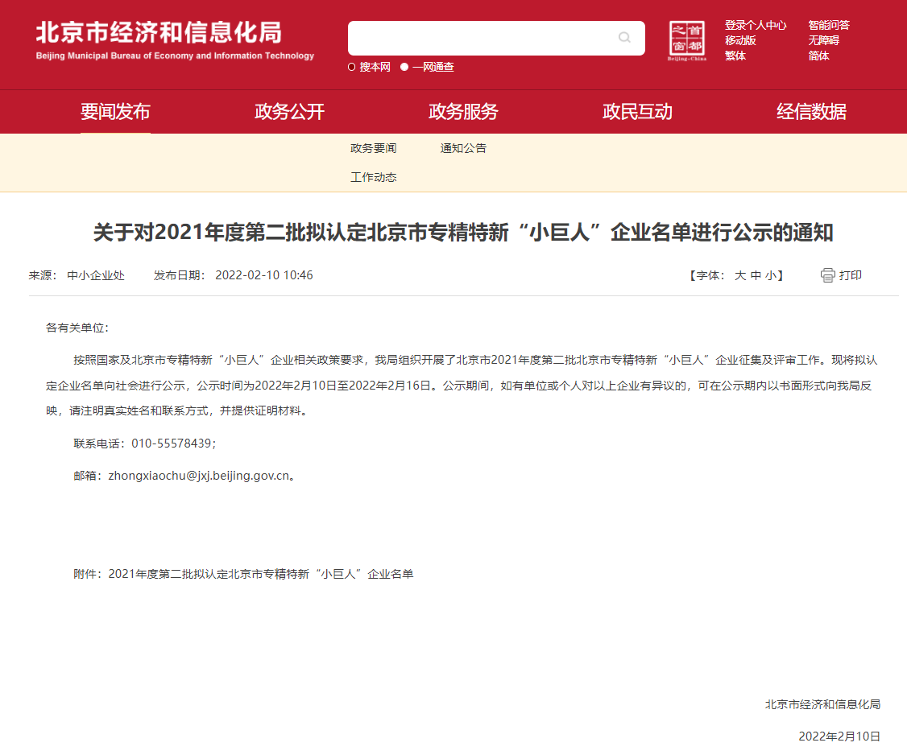Image resolution: width=907 pixels, height=755 pixels.
Task: Set font size to 大
Action: coord(739,275)
